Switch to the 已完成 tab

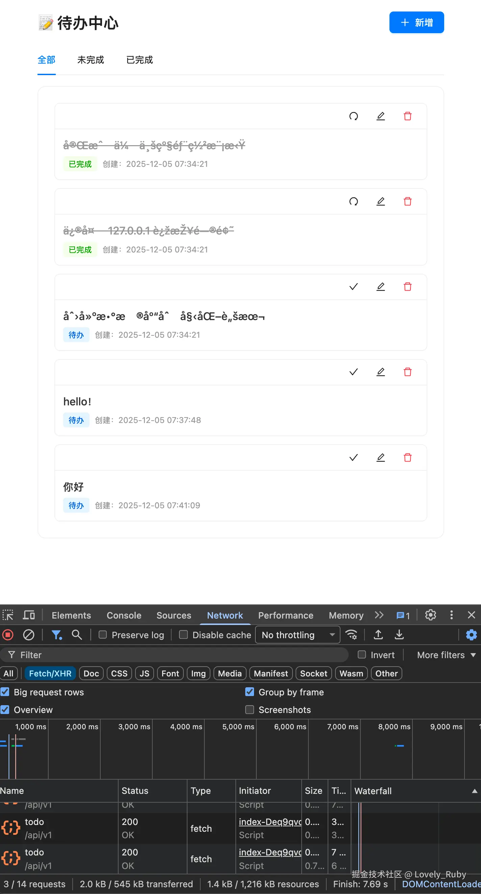[x=139, y=60]
